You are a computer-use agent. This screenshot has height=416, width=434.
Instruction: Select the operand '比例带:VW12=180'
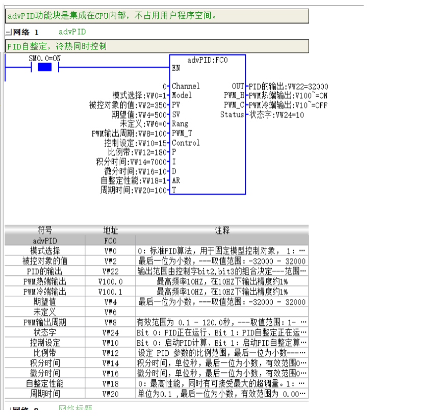tap(138, 152)
